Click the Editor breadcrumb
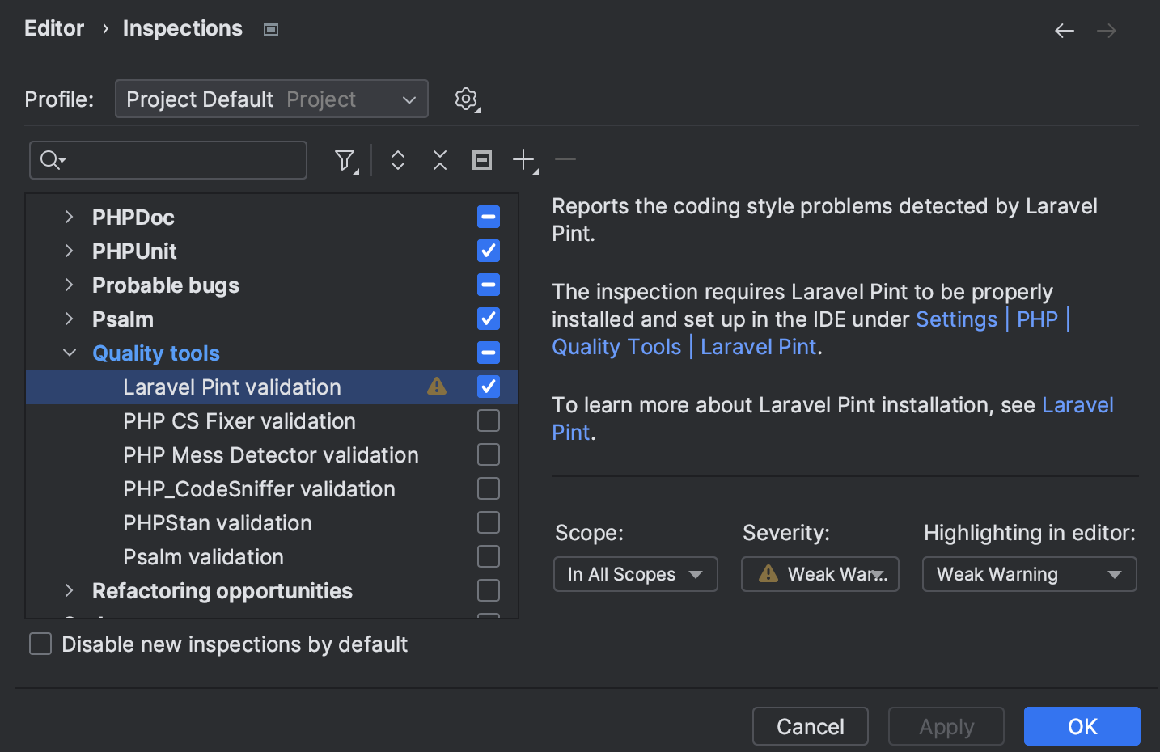The width and height of the screenshot is (1160, 752). coord(54,28)
